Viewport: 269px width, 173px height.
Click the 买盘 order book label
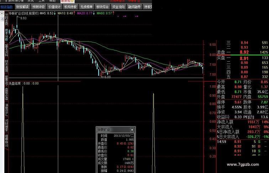pyautogui.click(x=221, y=58)
